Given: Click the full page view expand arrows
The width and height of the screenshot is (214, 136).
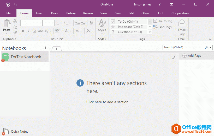Looking at the screenshot, I should [174, 58].
